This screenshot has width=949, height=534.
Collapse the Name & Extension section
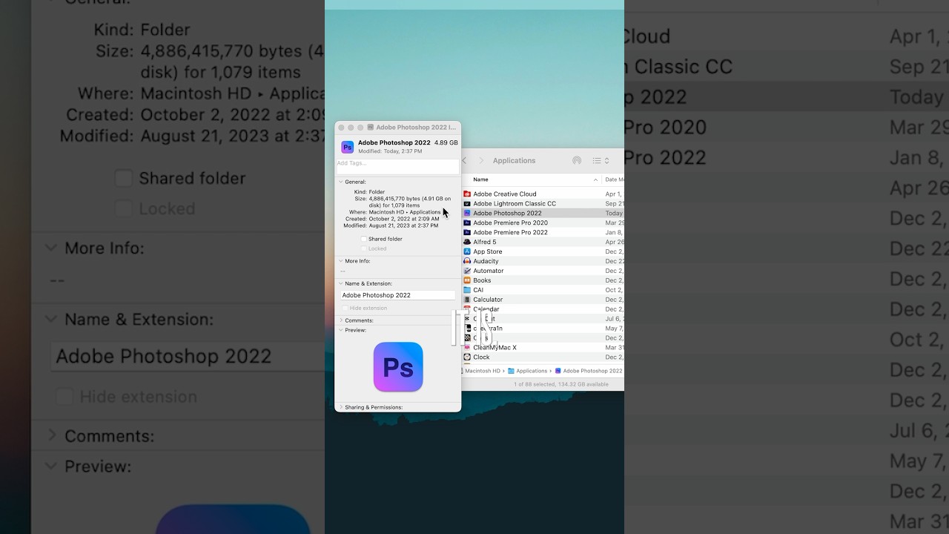[x=341, y=283]
